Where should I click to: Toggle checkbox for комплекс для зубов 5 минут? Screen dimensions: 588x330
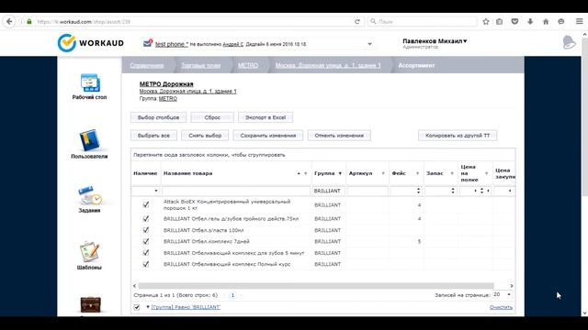[x=146, y=253]
